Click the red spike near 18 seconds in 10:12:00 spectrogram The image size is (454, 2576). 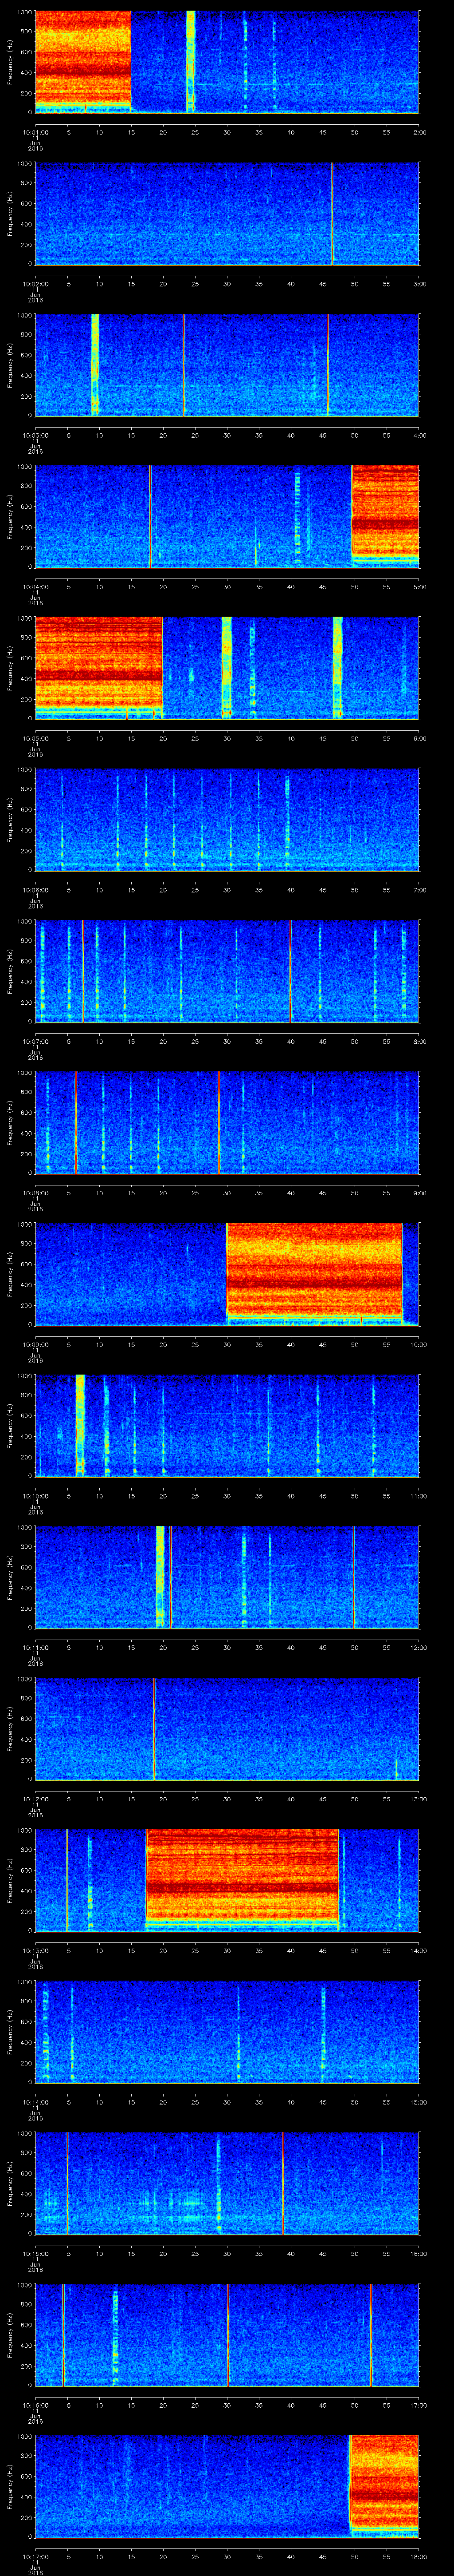point(154,1729)
